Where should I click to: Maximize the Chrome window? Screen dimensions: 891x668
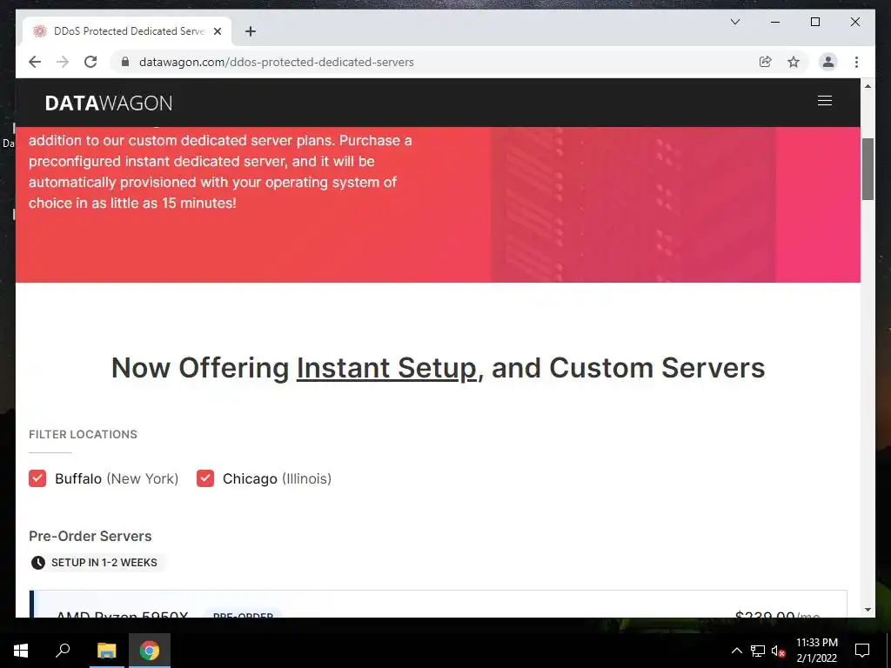(x=814, y=22)
